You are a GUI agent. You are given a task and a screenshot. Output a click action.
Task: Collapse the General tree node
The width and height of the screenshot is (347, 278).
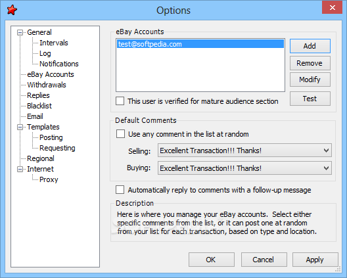20,33
